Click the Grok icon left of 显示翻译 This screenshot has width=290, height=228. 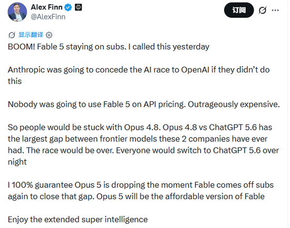click(12, 35)
